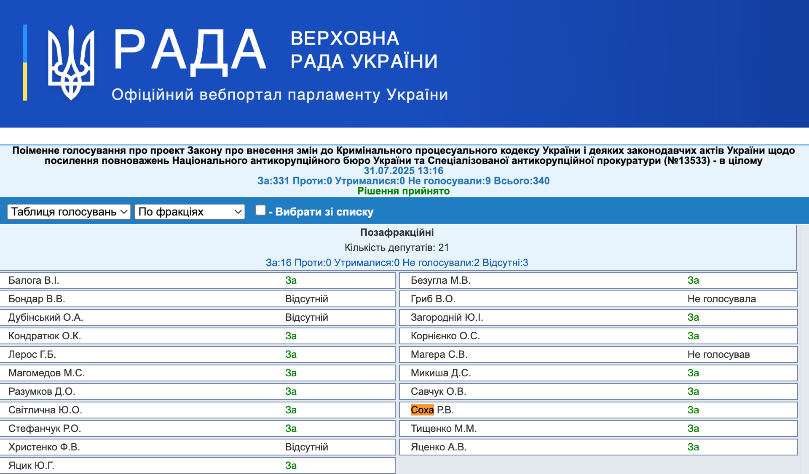Select deputy name Разумков Д.О.

(42, 391)
